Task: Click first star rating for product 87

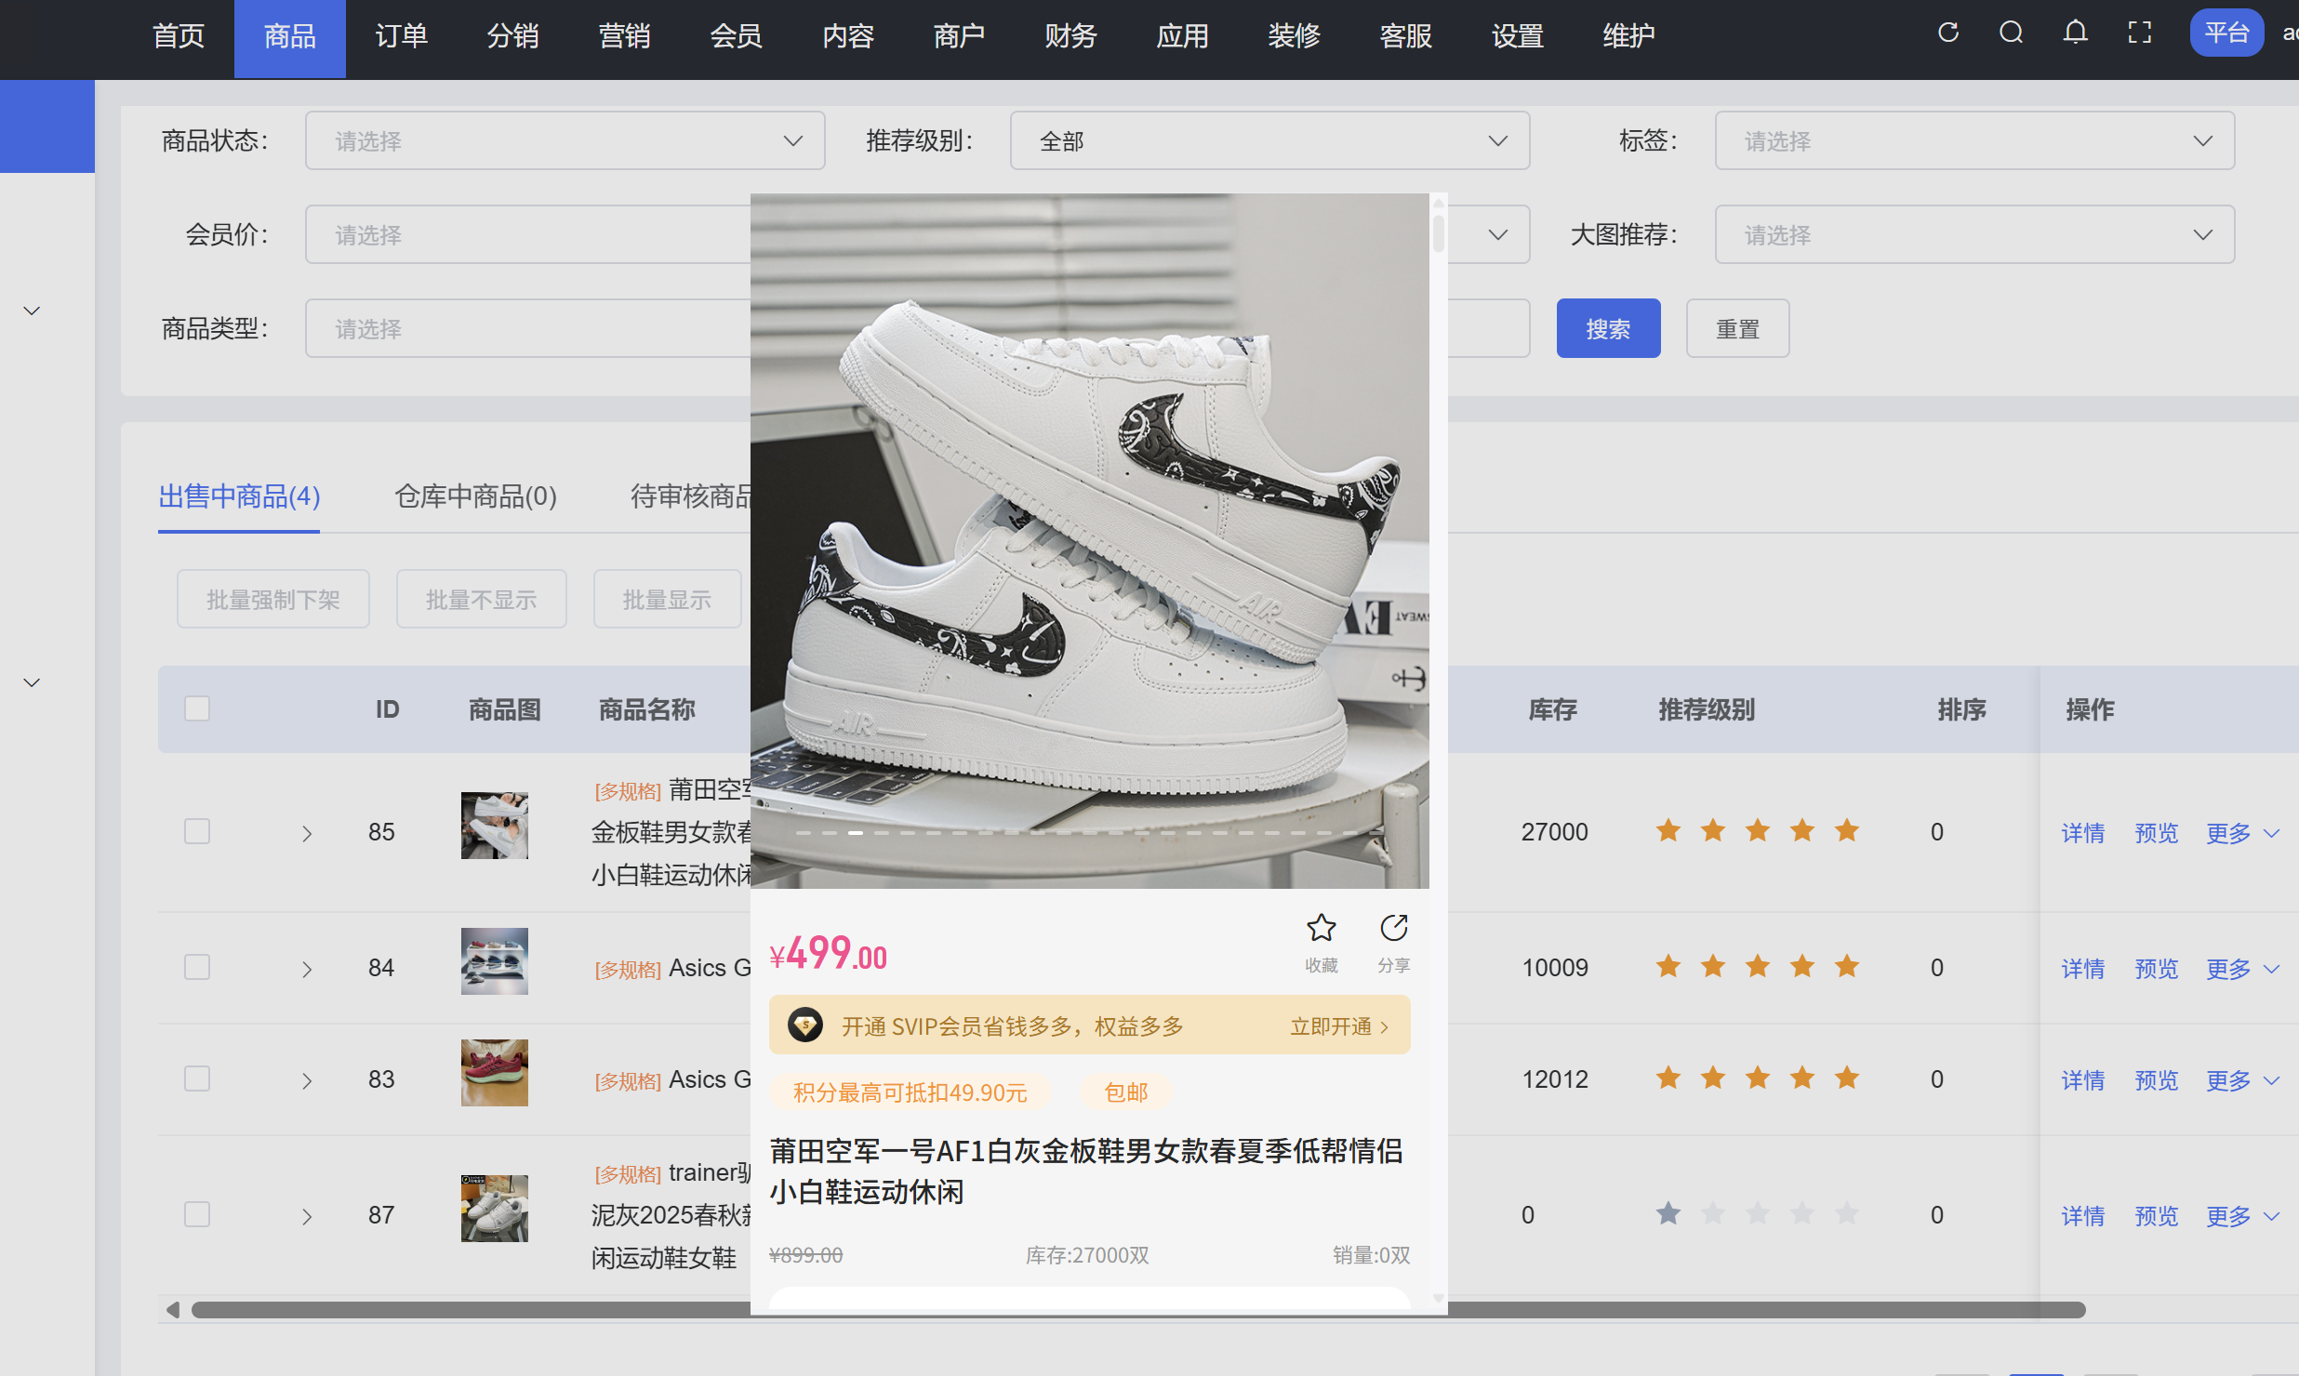Action: tap(1668, 1214)
